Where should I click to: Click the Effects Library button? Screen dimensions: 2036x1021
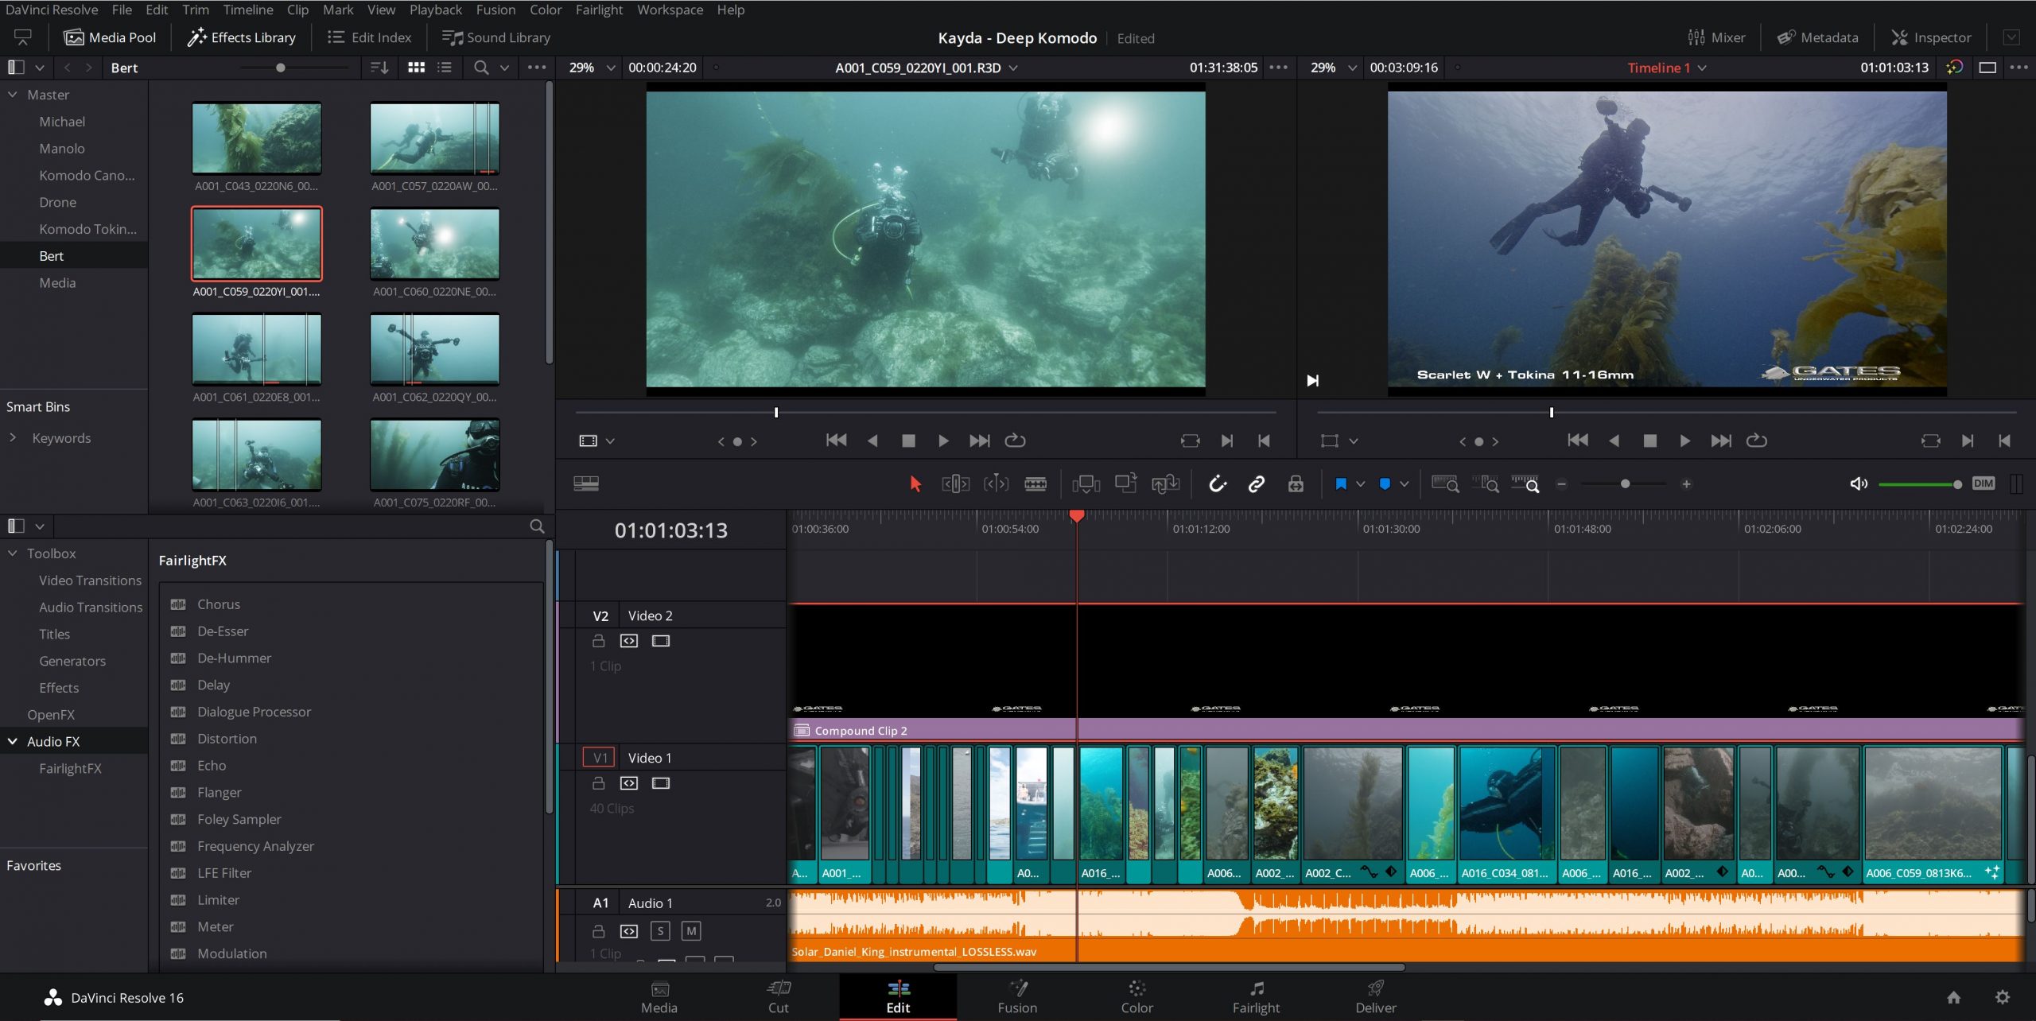coord(239,37)
